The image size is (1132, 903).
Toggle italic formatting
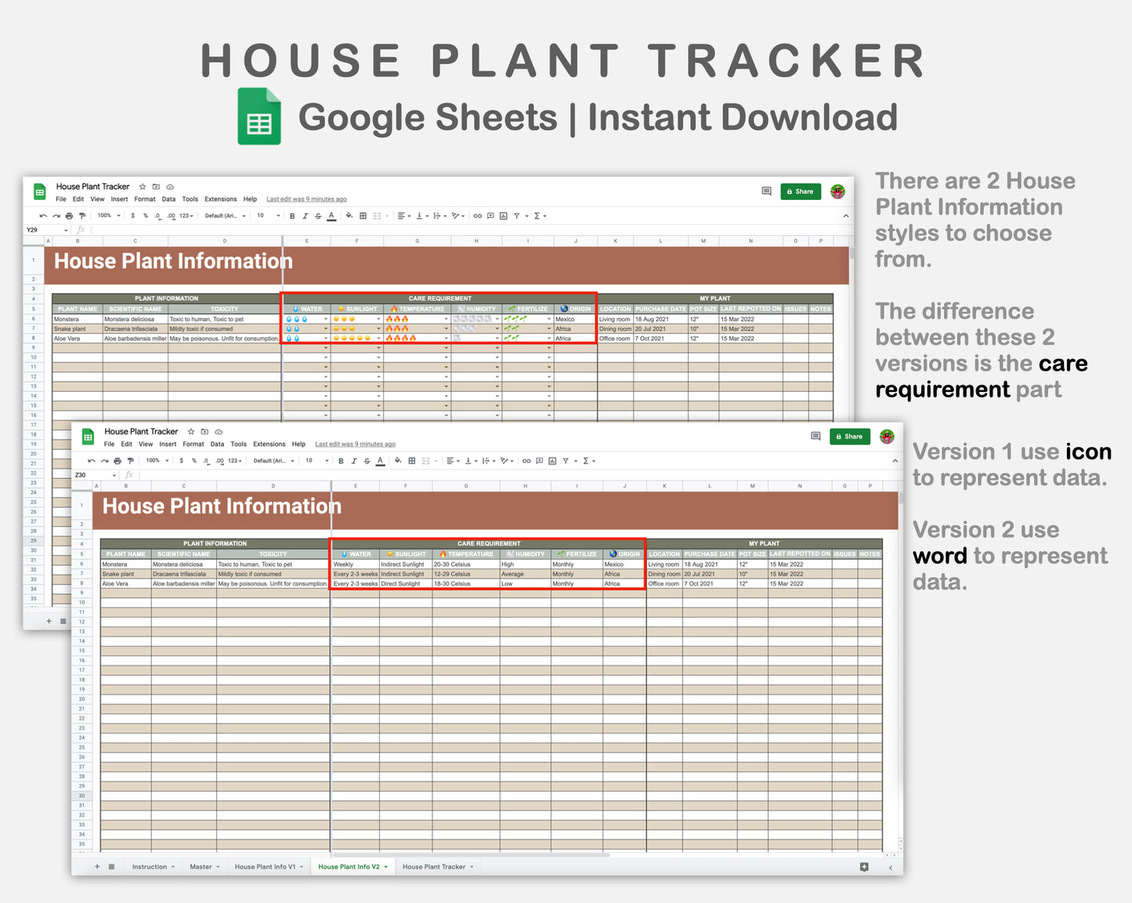[353, 461]
